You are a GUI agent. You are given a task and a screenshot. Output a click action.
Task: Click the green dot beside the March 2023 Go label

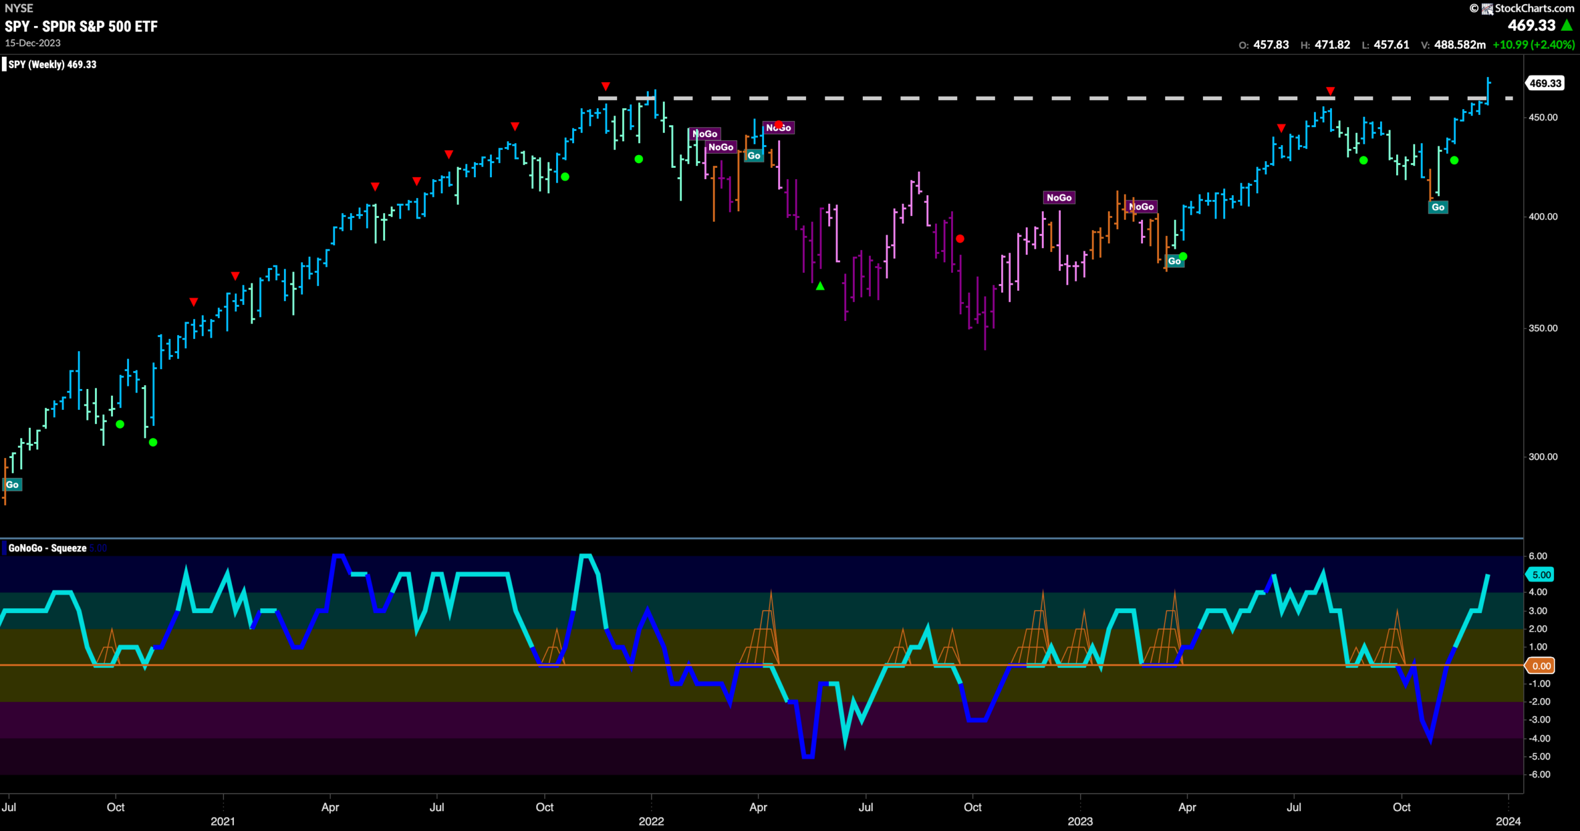pyautogui.click(x=1183, y=256)
